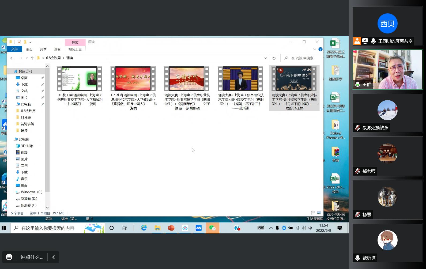This screenshot has height=269, width=426.
Task: Open PowerPoint from the taskbar
Action: (x=171, y=228)
